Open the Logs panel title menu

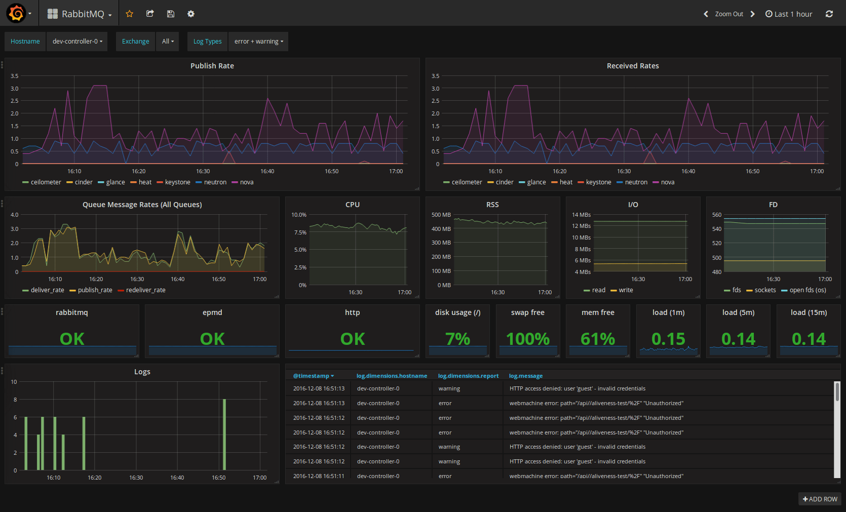[142, 372]
